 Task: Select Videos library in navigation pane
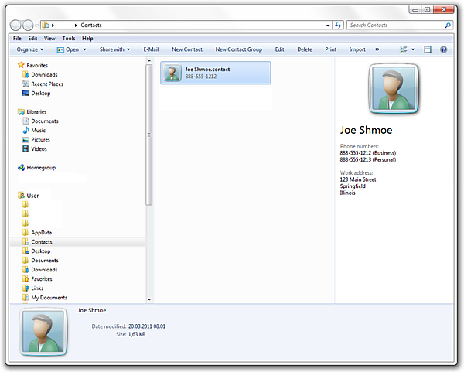coord(39,149)
